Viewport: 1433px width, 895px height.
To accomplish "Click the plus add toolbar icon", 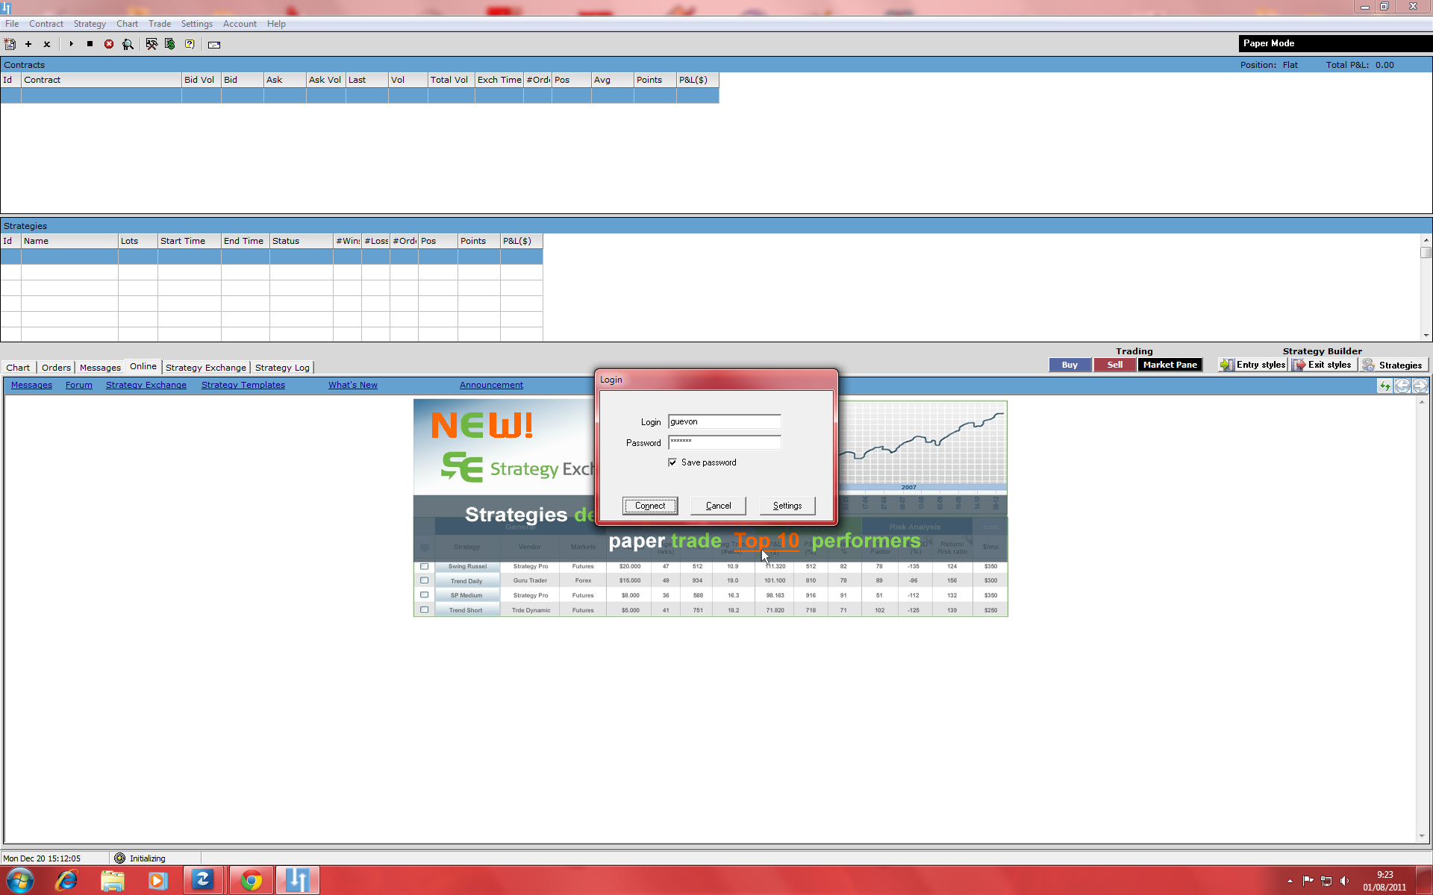I will tap(28, 44).
